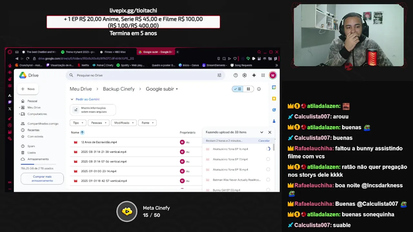
Task: Open Google Tasks side panel icon
Action: (x=274, y=110)
